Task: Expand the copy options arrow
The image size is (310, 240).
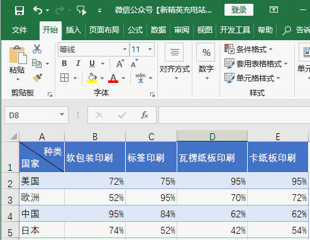Action: pyautogui.click(x=48, y=63)
